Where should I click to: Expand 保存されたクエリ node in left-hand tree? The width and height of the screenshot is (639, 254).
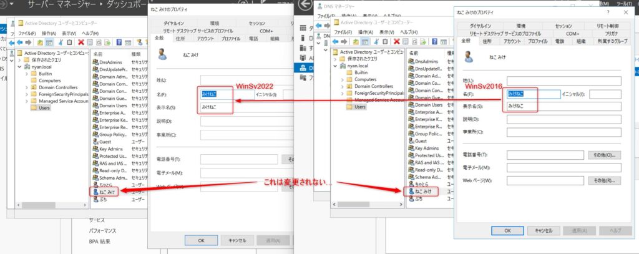(19, 60)
